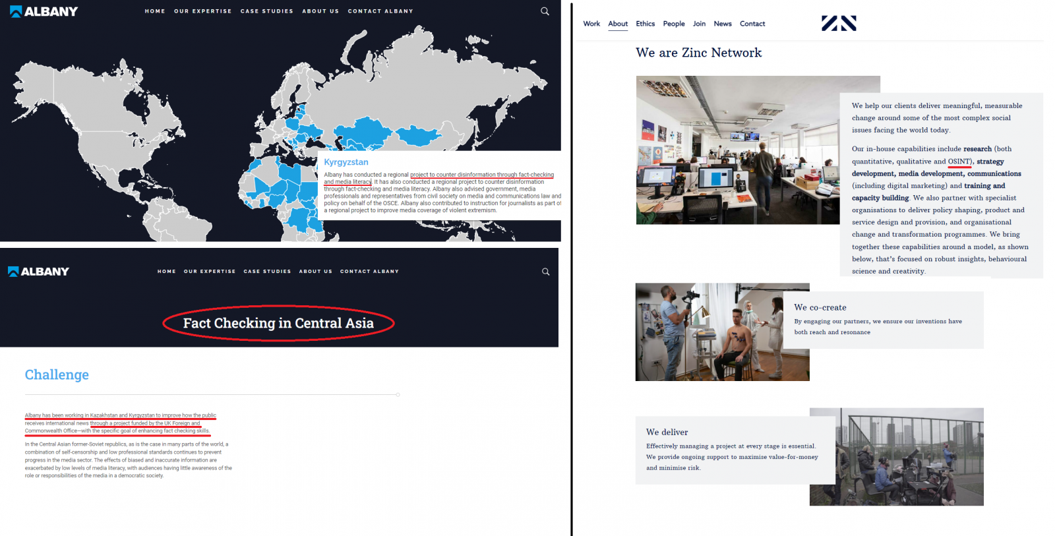This screenshot has width=1055, height=536.
Task: Open People page on Zinc site
Action: (674, 24)
